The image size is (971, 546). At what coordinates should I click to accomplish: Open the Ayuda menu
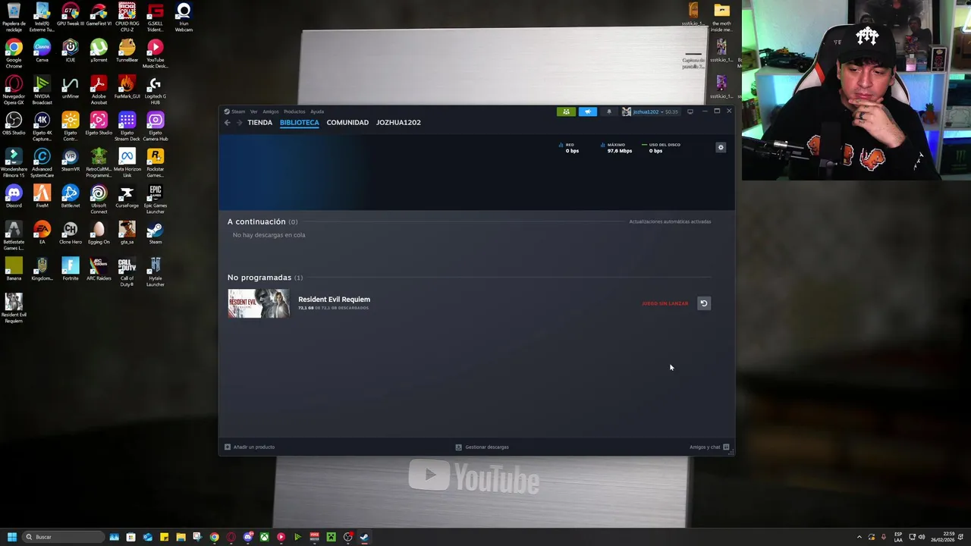pyautogui.click(x=317, y=111)
